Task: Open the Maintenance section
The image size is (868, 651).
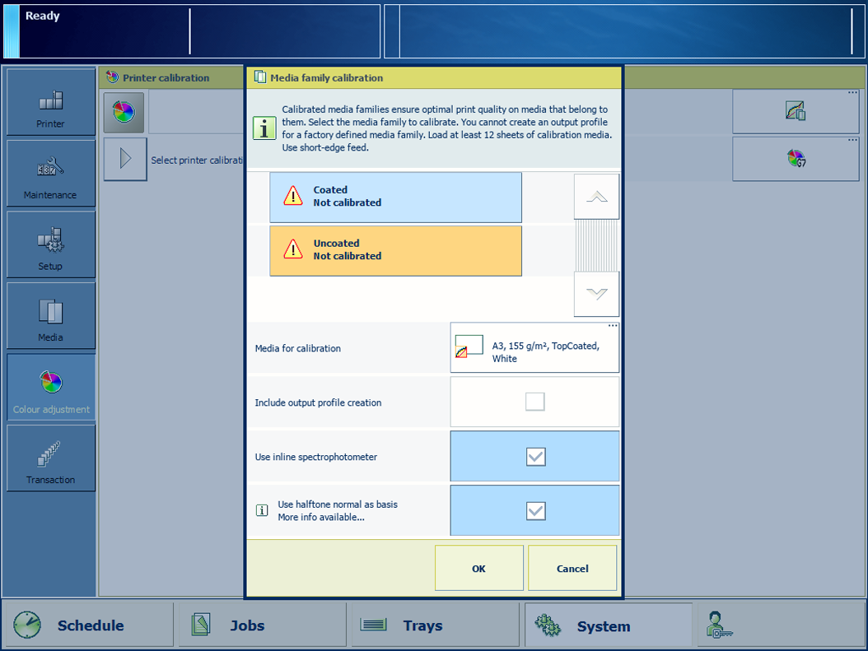Action: click(x=50, y=174)
